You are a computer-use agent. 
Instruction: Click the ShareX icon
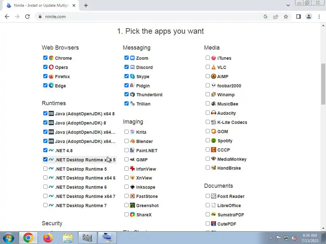pyautogui.click(x=132, y=214)
